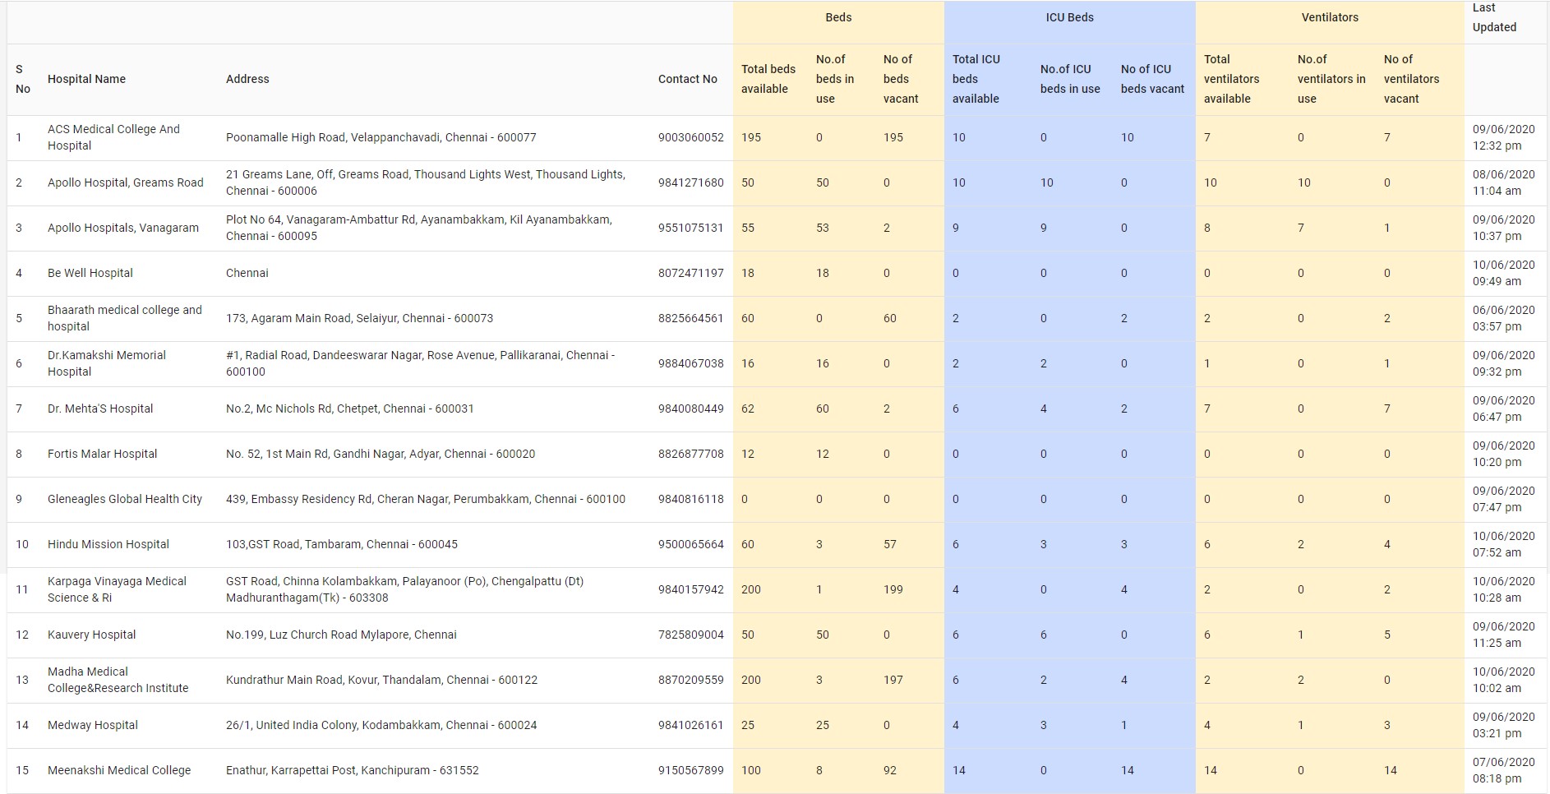This screenshot has width=1550, height=794.
Task: Click the Total ICU beds available header
Action: click(x=976, y=79)
